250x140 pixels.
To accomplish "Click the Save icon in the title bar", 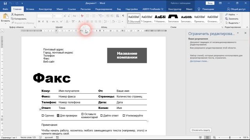I will coord(5,3).
